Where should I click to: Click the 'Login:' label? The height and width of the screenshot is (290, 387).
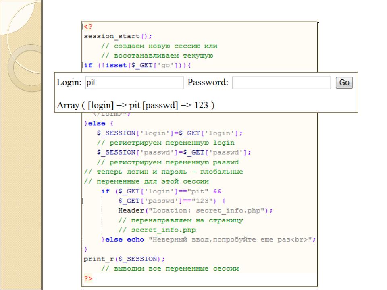click(69, 82)
